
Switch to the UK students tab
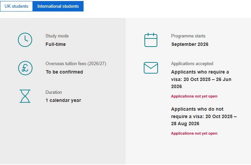pyautogui.click(x=16, y=6)
